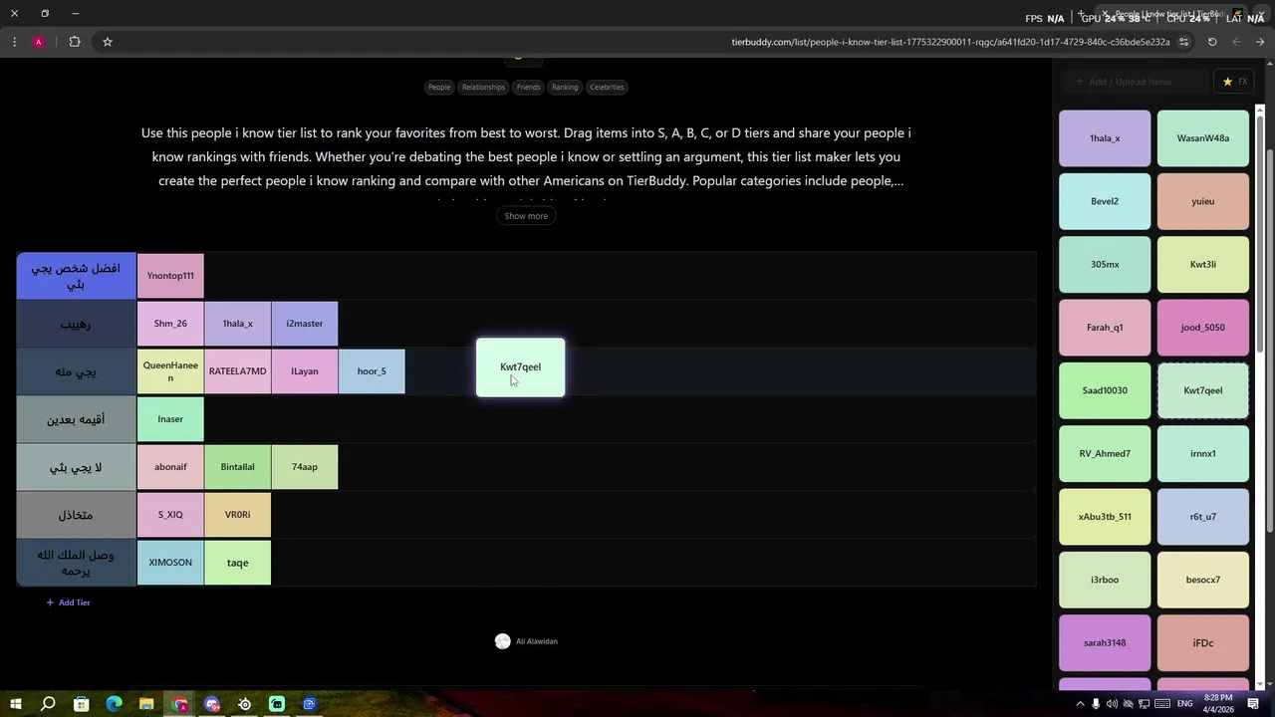
Task: Open the site settings icon beside the URL
Action: coord(1184,42)
